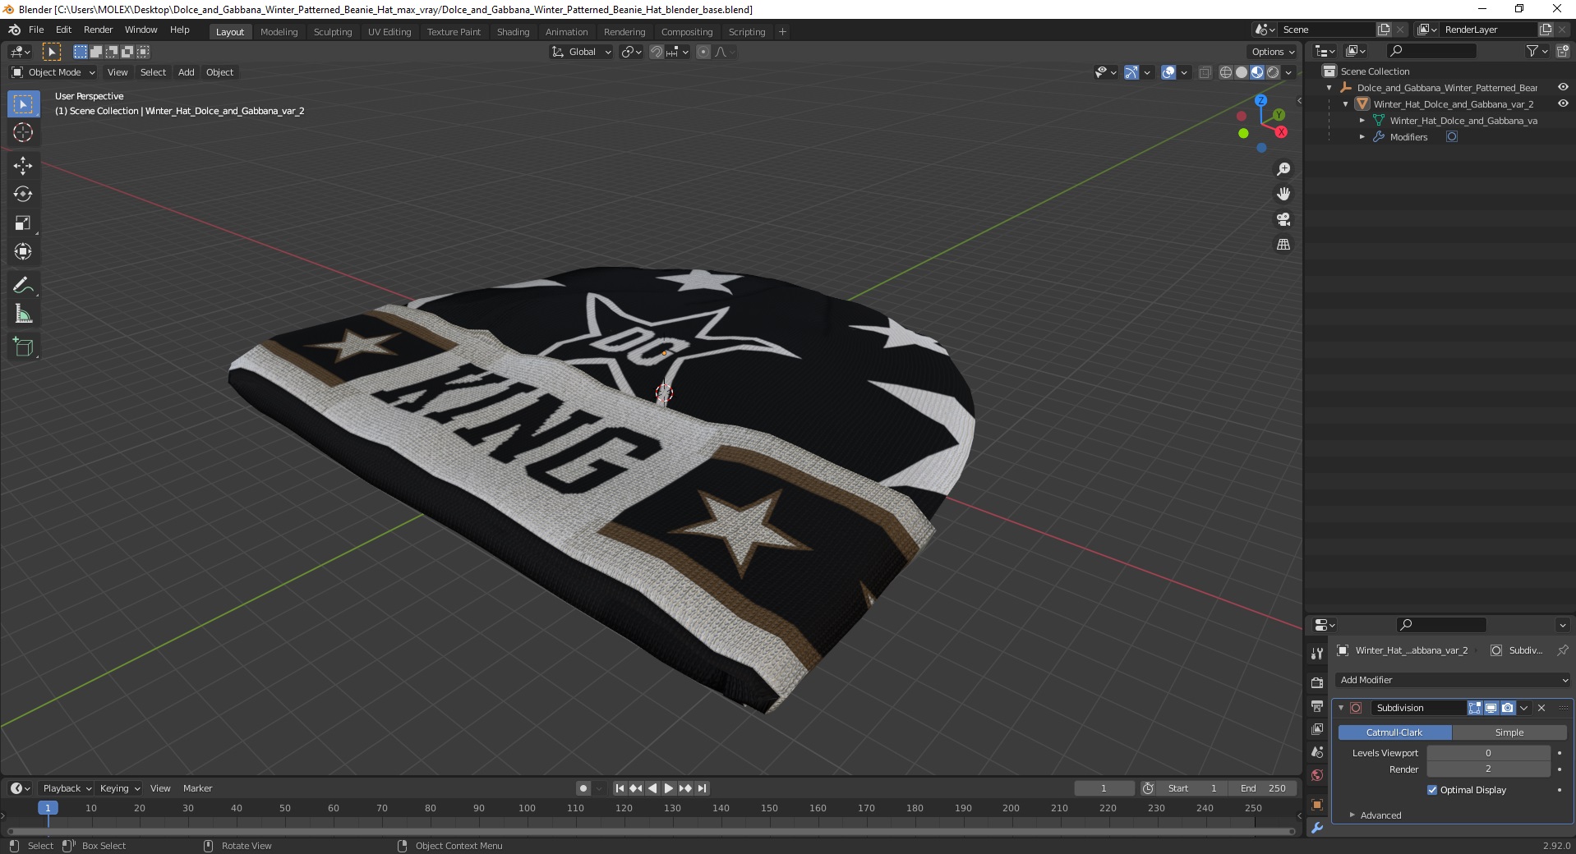This screenshot has width=1576, height=854.
Task: Choose the Transform tool
Action: click(23, 251)
